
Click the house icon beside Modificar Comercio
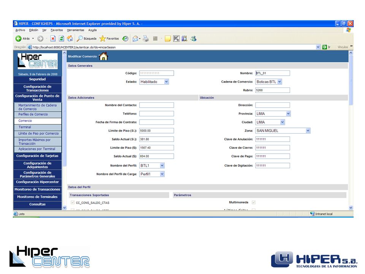click(x=103, y=56)
